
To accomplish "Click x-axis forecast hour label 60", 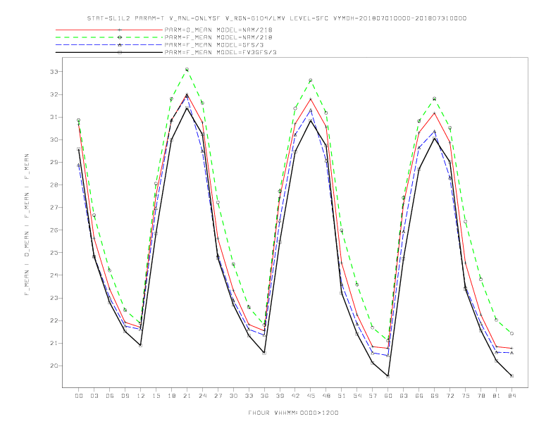I will coord(388,396).
